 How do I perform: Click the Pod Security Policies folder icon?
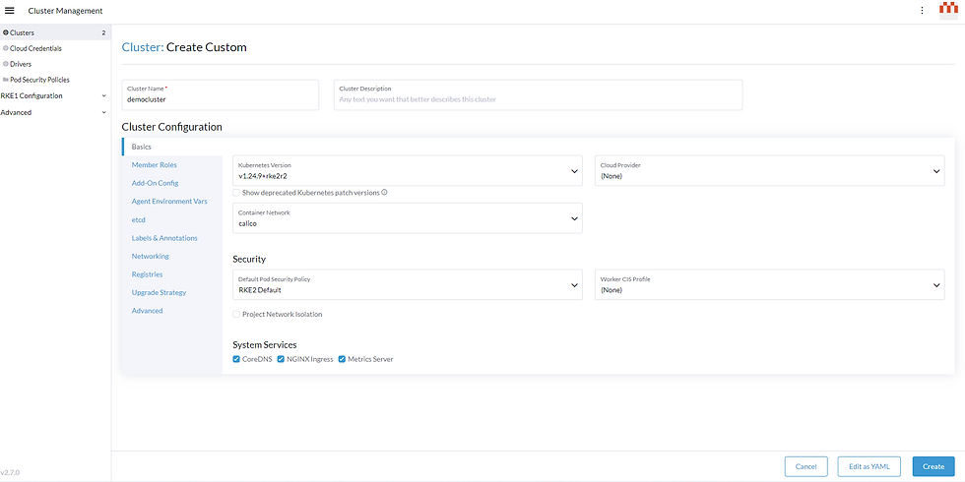tap(6, 80)
